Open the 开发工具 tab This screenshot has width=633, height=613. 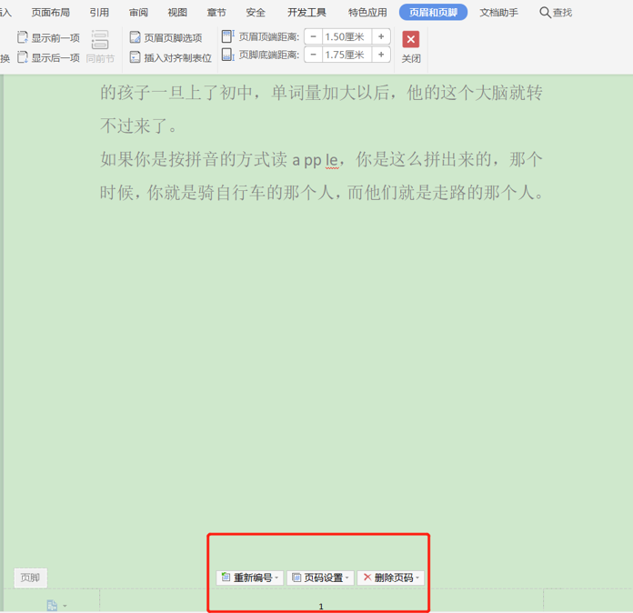point(306,13)
